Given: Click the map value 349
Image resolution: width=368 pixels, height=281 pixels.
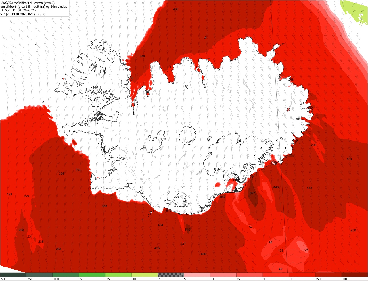Looking at the screenshot, I should click(142, 56).
